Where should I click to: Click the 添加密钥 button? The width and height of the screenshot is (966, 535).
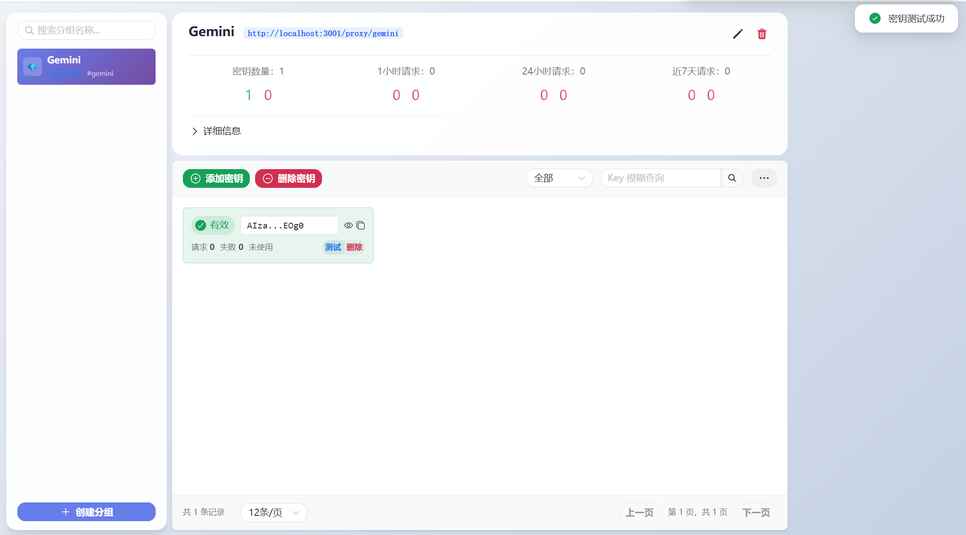(216, 178)
